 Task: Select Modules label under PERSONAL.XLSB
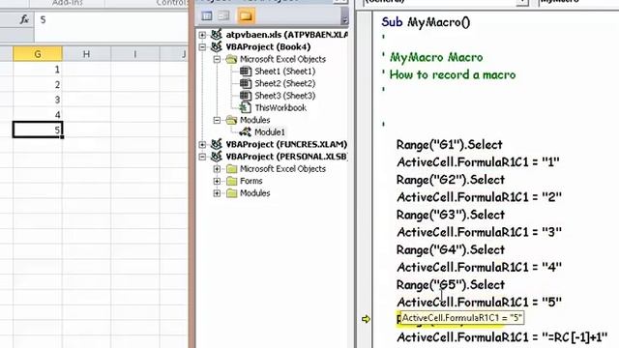[x=255, y=193]
